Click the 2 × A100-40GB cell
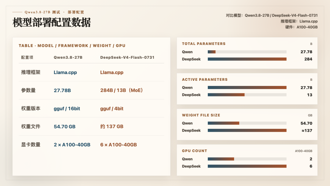The image size is (330, 186). coord(72,145)
